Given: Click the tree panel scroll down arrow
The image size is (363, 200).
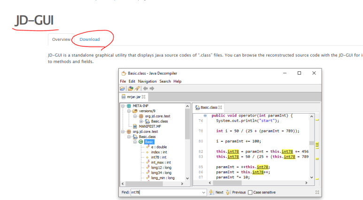Looking at the screenshot, I should [187, 178].
